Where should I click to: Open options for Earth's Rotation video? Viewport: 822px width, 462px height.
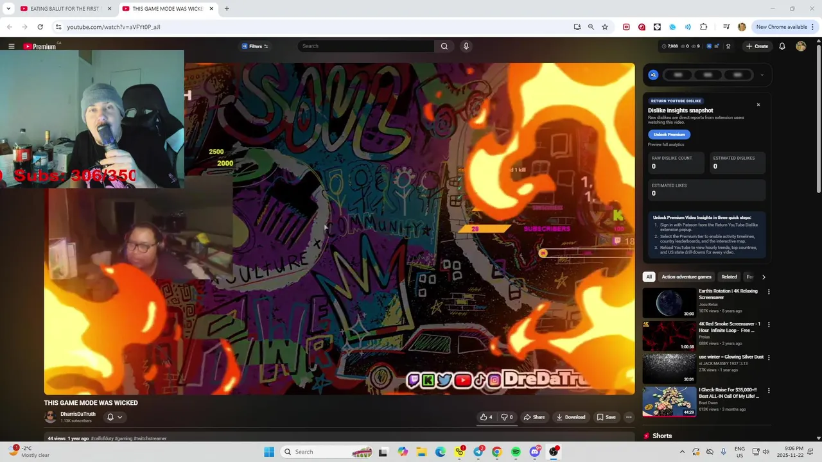(x=769, y=292)
